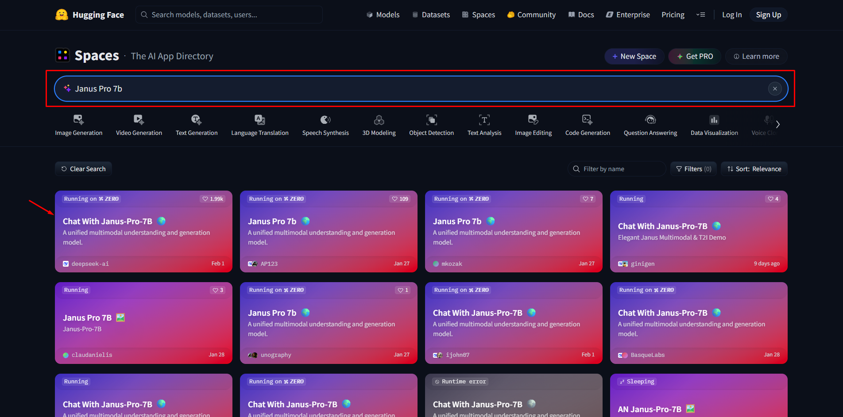The height and width of the screenshot is (417, 843).
Task: Click the Log In link
Action: tap(732, 15)
